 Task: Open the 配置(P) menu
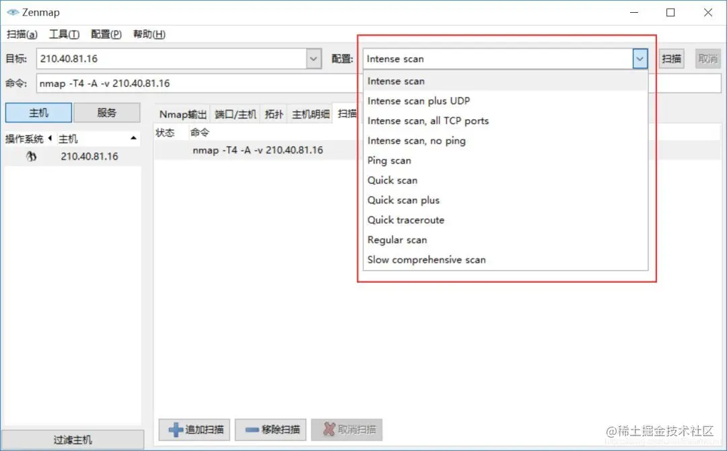[106, 34]
